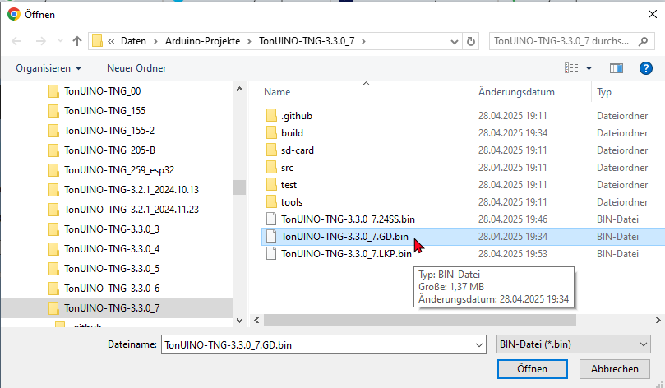Viewport: 665px width, 388px height.
Task: Click the horizontal scrollbar thumb
Action: click(x=420, y=320)
